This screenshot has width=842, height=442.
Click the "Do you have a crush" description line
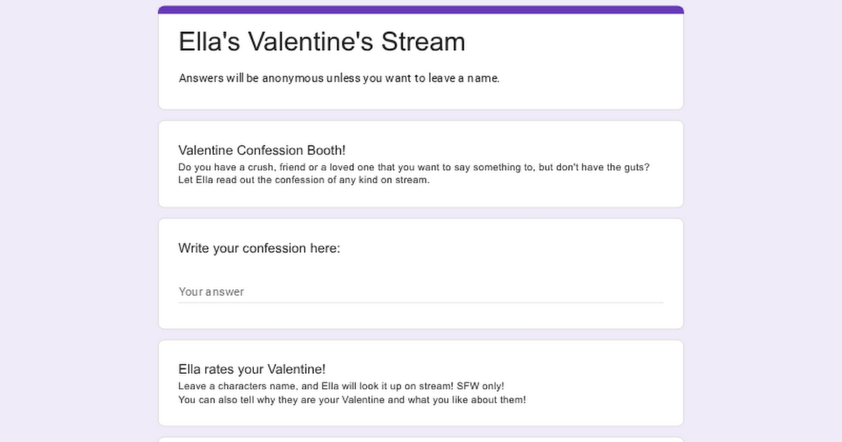tap(413, 168)
